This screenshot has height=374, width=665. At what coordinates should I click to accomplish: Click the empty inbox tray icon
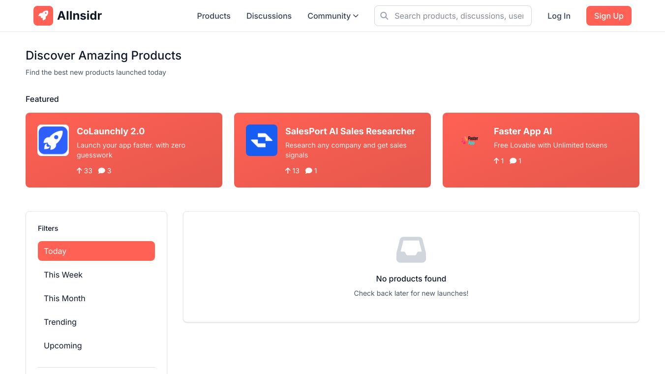click(411, 249)
